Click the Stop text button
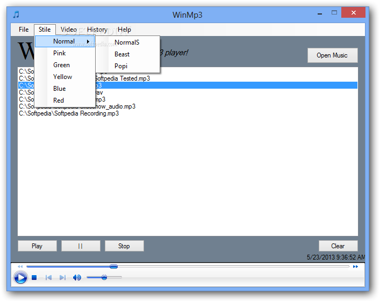 [x=124, y=246]
